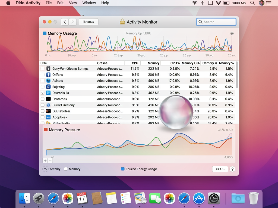Click the SilusFDirestony process icon
Image resolution: width=278 pixels, height=208 pixels.
(48, 105)
